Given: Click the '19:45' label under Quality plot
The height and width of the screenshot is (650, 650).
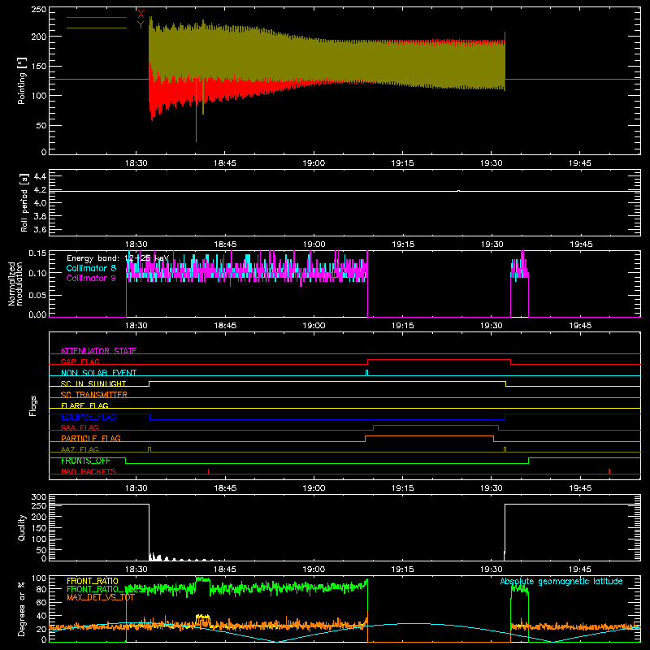Looking at the screenshot, I should pos(580,570).
